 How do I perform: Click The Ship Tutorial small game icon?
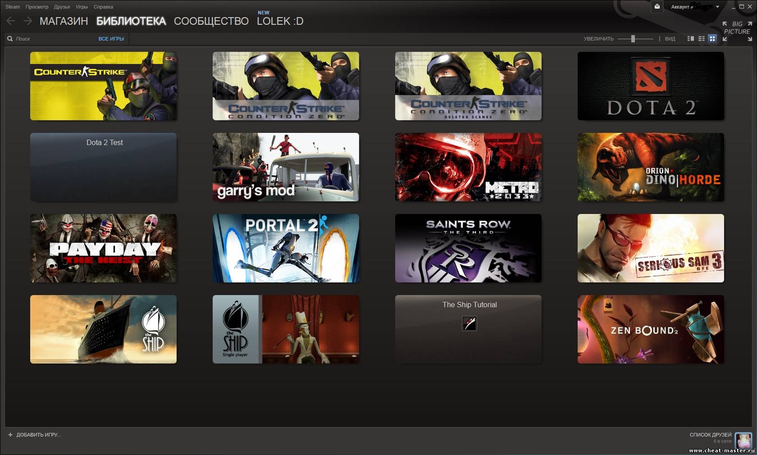[469, 323]
